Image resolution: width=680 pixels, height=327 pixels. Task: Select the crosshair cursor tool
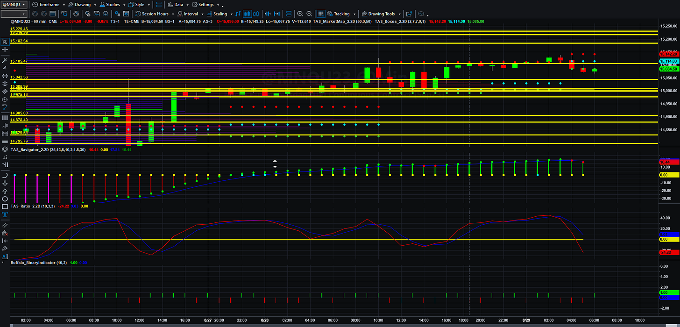click(x=5, y=50)
